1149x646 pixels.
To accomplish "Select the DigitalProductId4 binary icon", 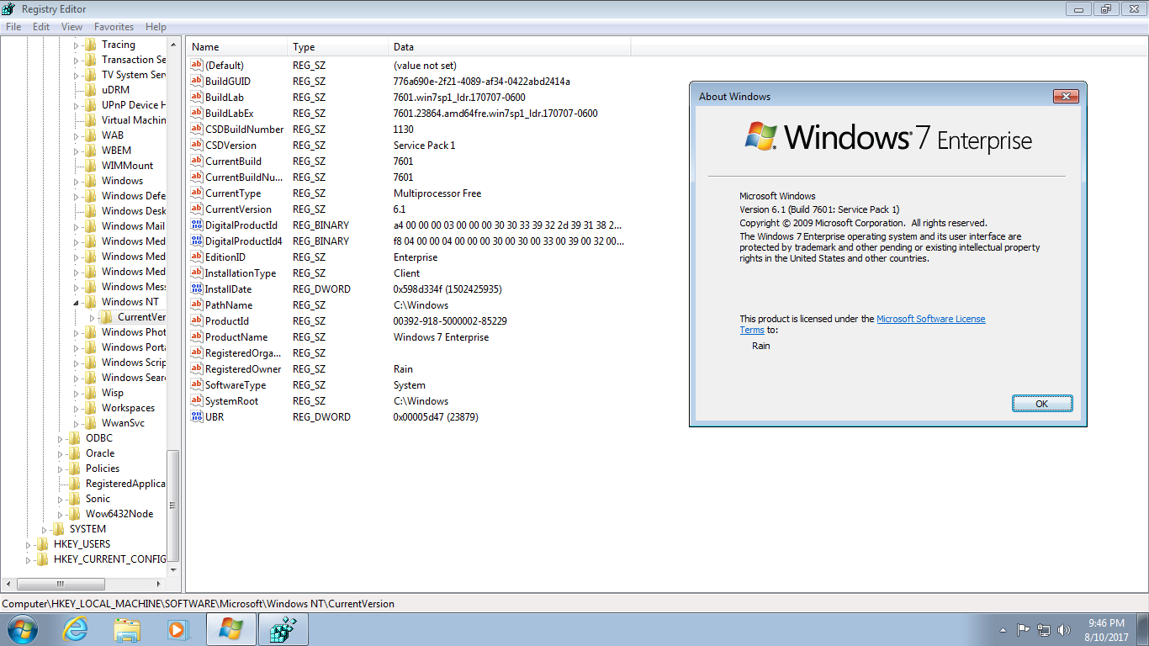I will coord(197,241).
